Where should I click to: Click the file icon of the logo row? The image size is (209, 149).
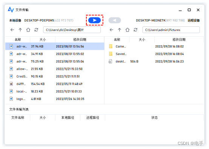[x=11, y=99]
